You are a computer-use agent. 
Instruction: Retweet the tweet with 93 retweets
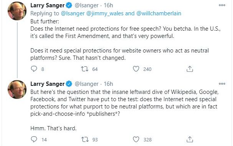pyautogui.click(x=85, y=139)
